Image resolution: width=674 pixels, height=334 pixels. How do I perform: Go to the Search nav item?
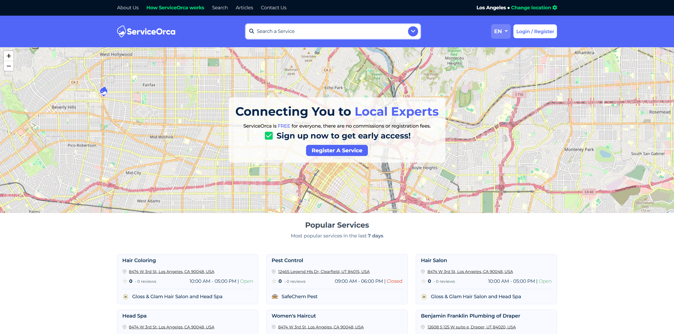pyautogui.click(x=220, y=7)
